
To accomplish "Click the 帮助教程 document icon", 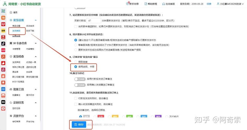I will [145, 4].
